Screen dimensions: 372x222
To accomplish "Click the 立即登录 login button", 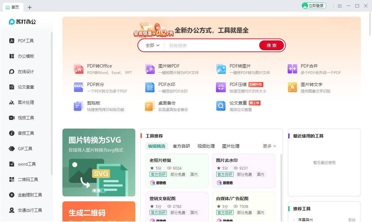I will pyautogui.click(x=314, y=6).
